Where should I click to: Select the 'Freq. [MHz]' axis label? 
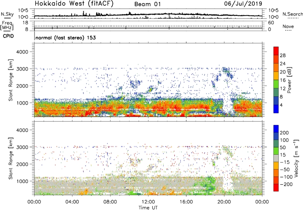pos(7,25)
